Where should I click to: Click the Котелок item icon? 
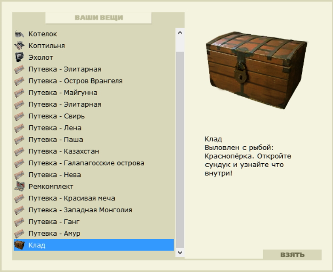tap(19, 34)
